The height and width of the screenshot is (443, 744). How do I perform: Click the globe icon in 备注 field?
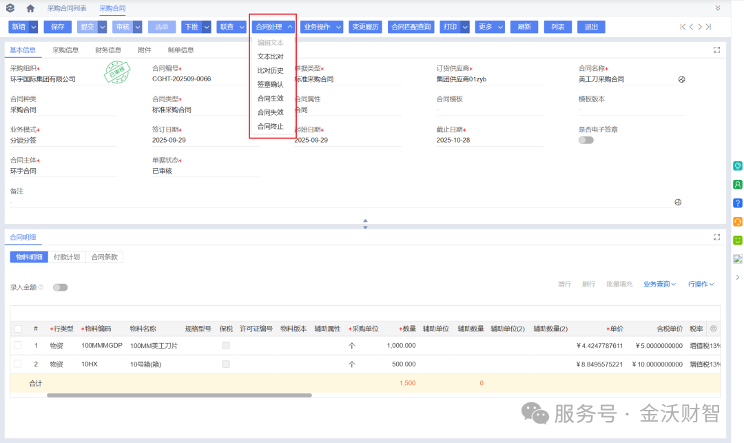coord(678,202)
